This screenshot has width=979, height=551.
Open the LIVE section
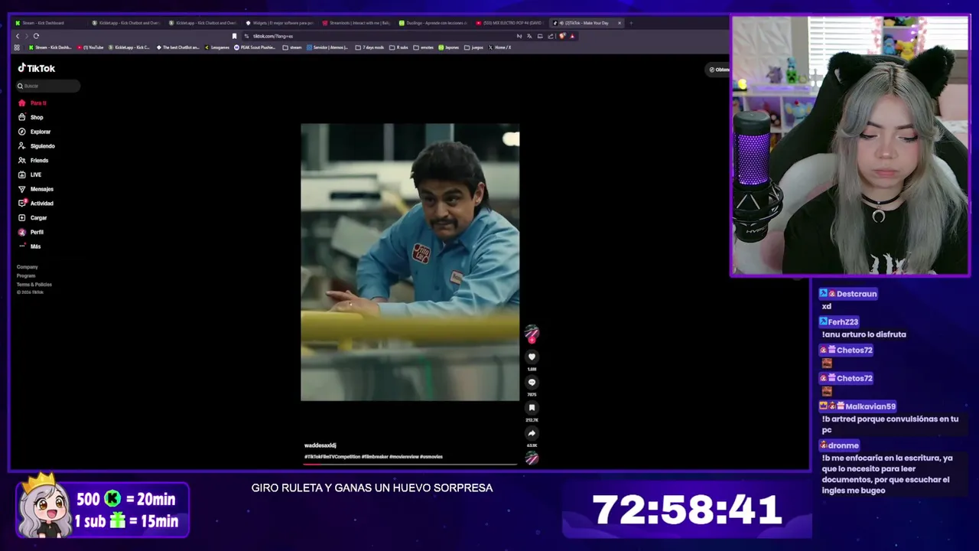coord(30,174)
